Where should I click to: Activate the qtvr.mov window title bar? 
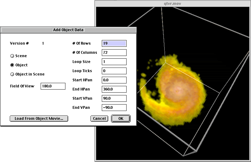(173, 3)
